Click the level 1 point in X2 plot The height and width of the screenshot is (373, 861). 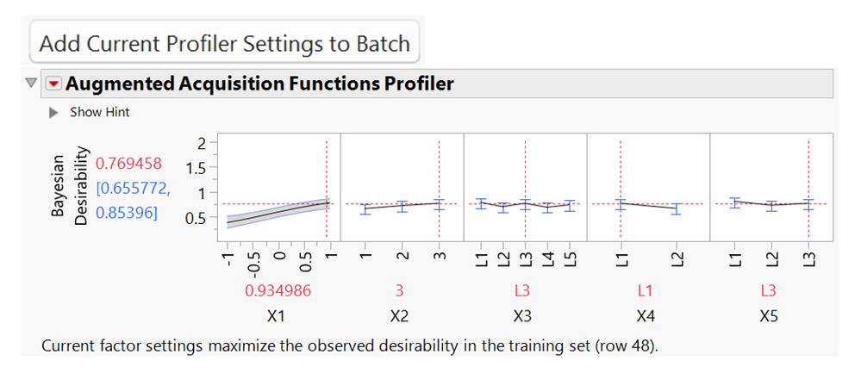(x=366, y=208)
